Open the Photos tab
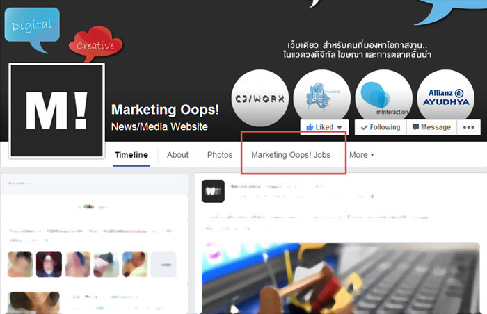This screenshot has height=314, width=487. pyautogui.click(x=220, y=154)
